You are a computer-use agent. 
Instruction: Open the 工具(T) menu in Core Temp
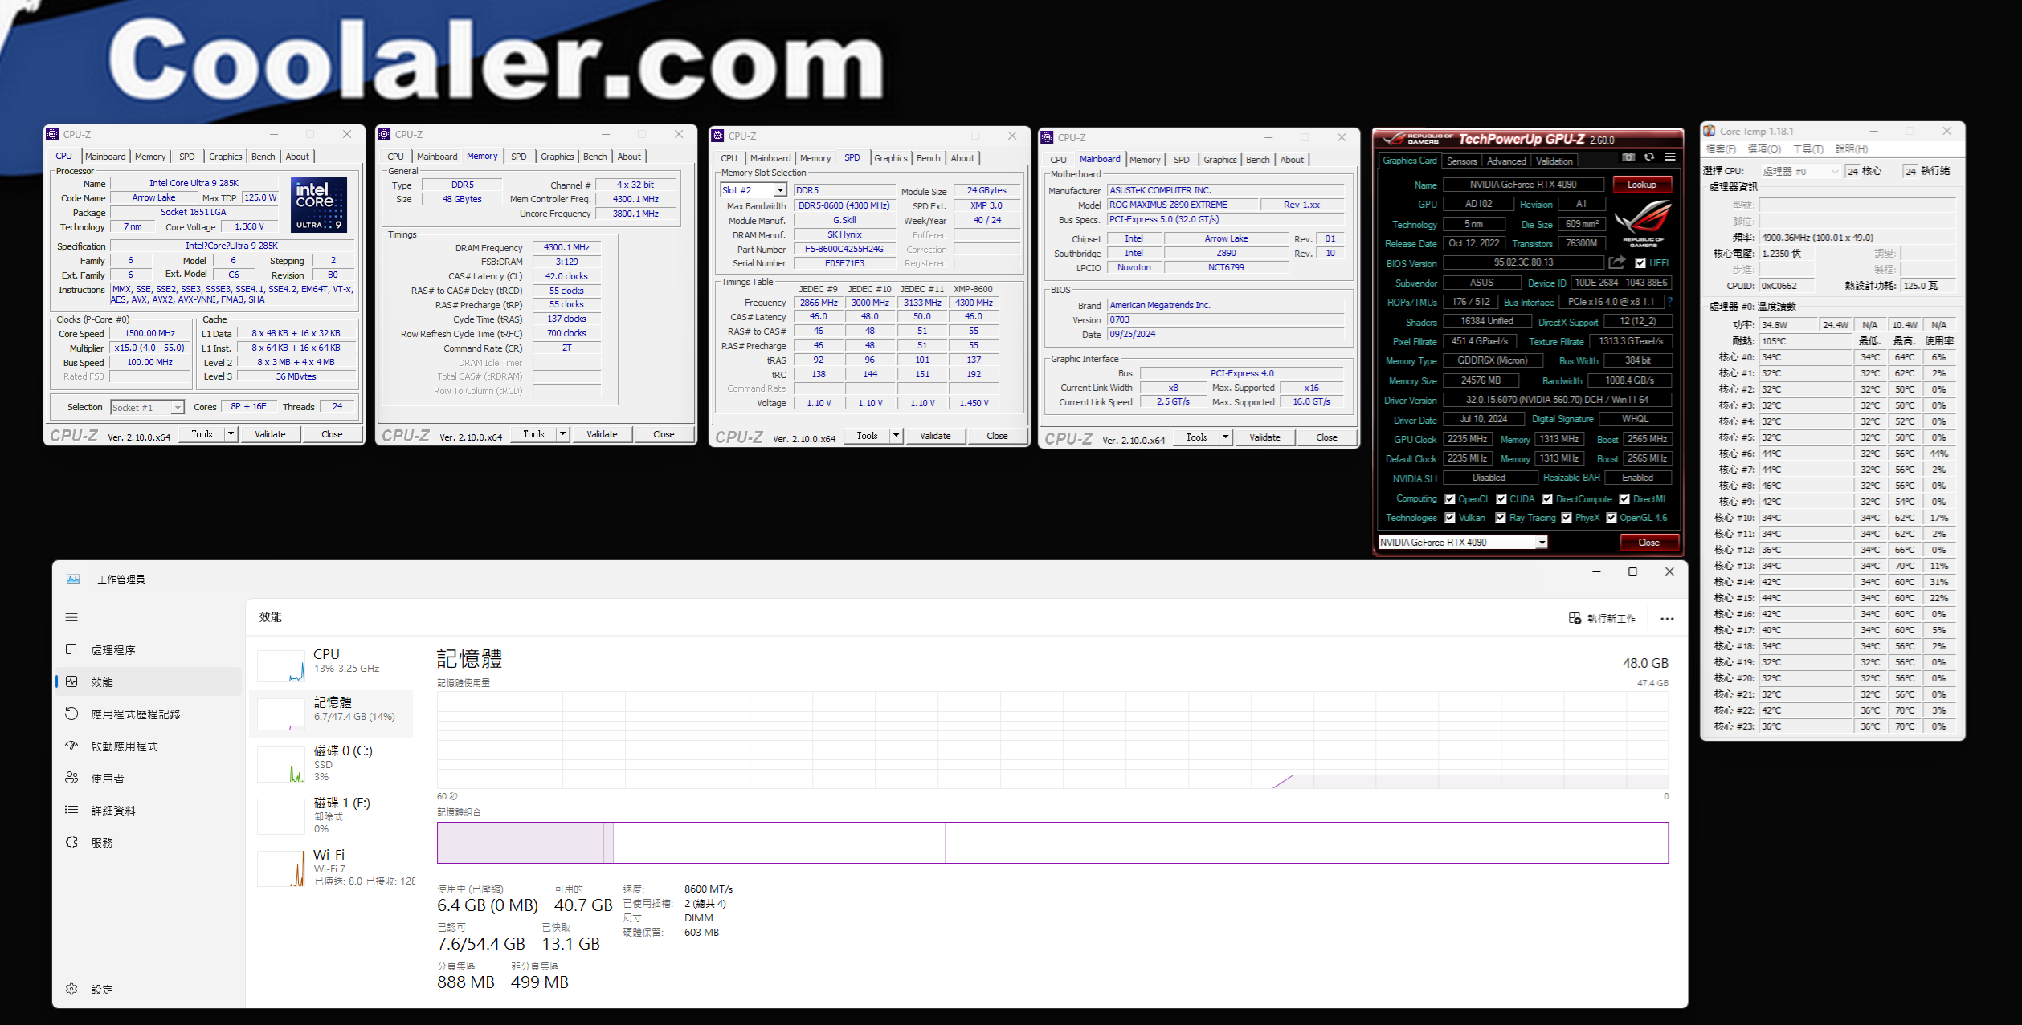(x=1808, y=148)
